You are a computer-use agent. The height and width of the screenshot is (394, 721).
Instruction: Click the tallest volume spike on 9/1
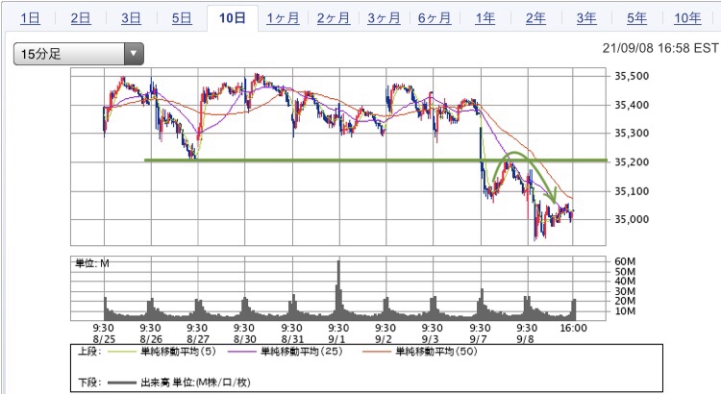(x=339, y=289)
